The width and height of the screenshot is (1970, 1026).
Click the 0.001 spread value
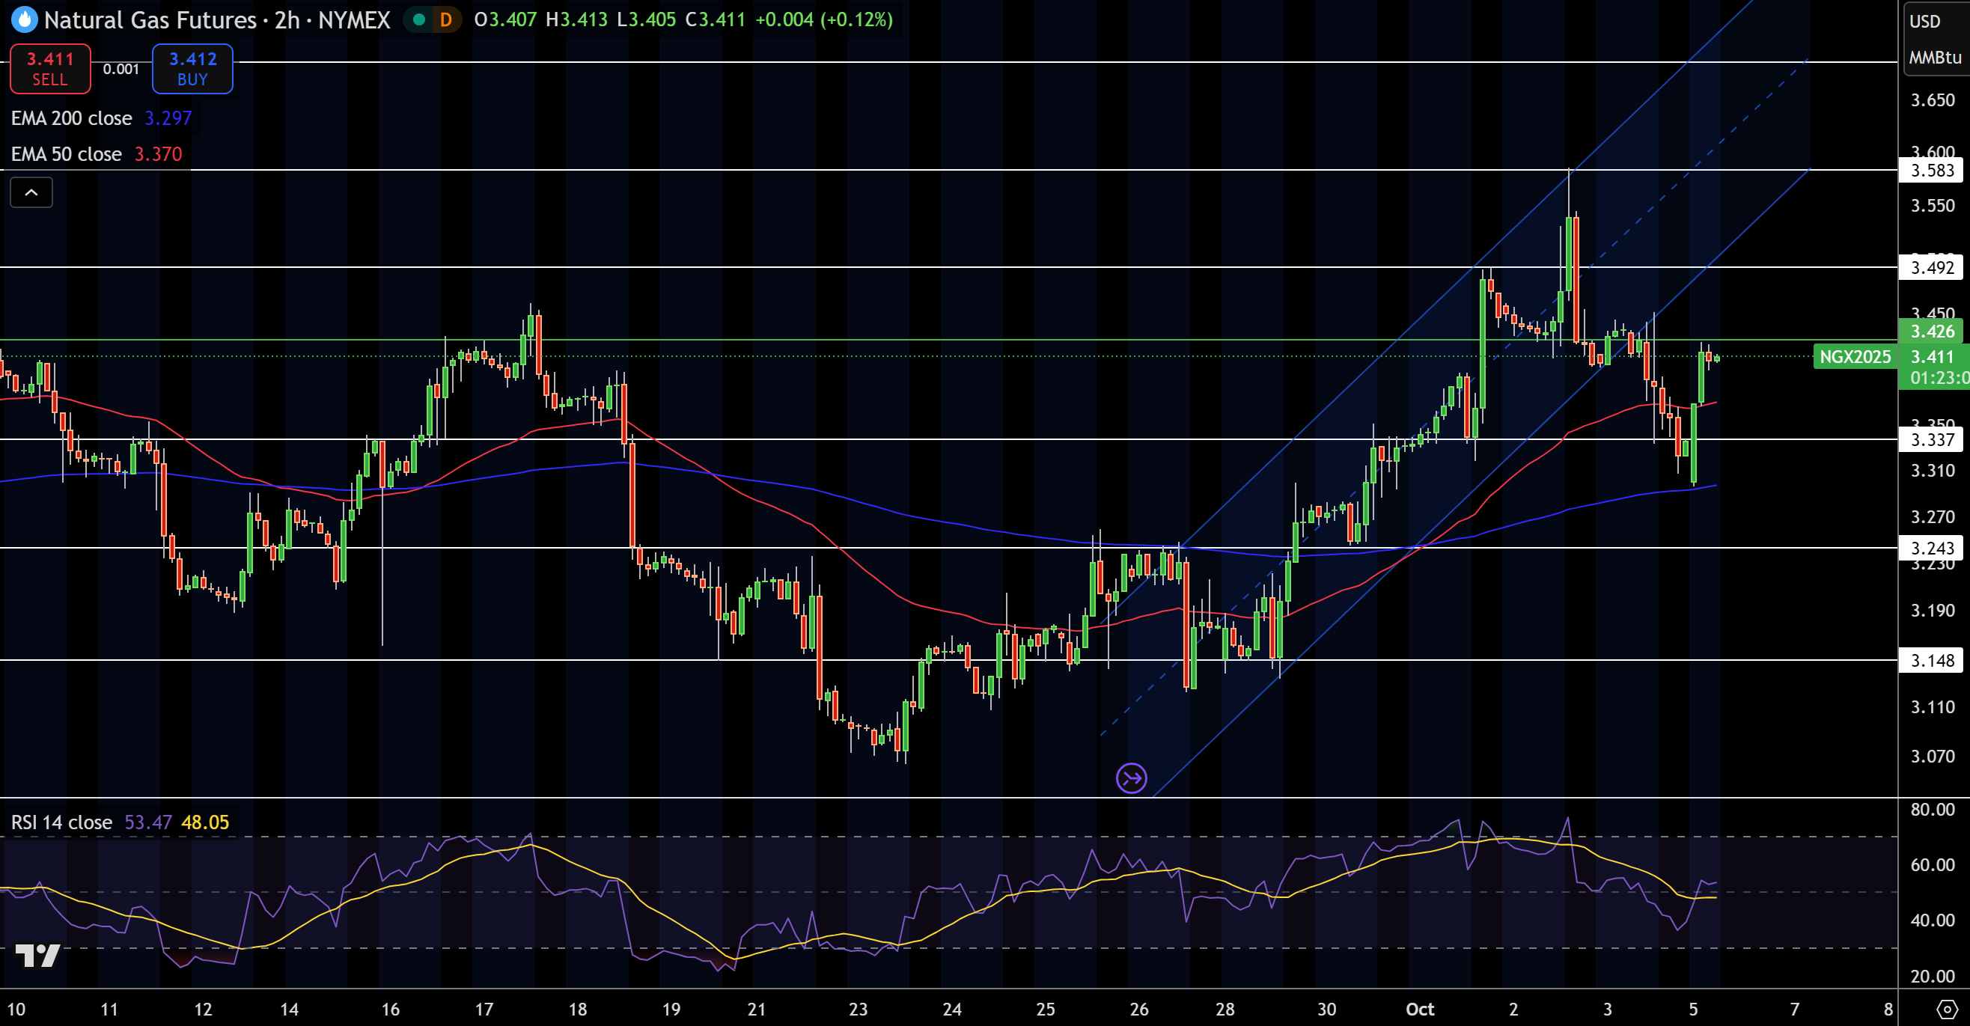point(121,69)
